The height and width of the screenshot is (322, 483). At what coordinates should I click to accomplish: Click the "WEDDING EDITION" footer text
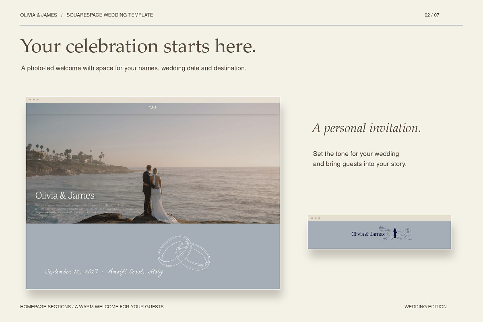pos(425,307)
